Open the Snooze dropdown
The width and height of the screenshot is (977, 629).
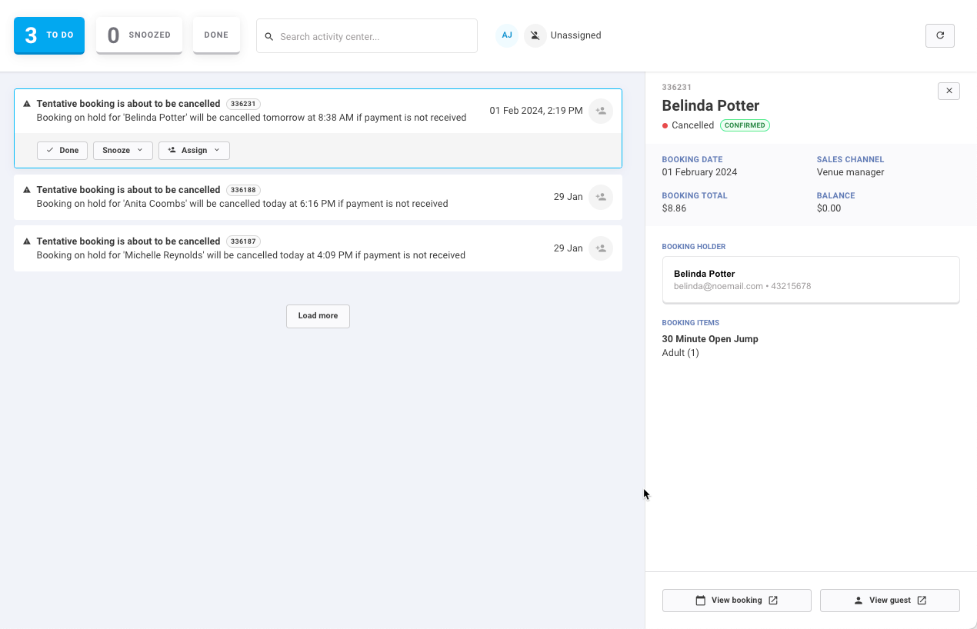[123, 151]
